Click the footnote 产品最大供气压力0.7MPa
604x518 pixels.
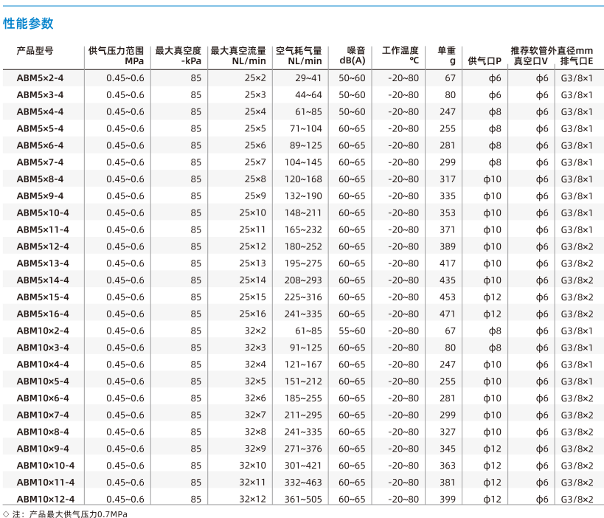coord(78,514)
